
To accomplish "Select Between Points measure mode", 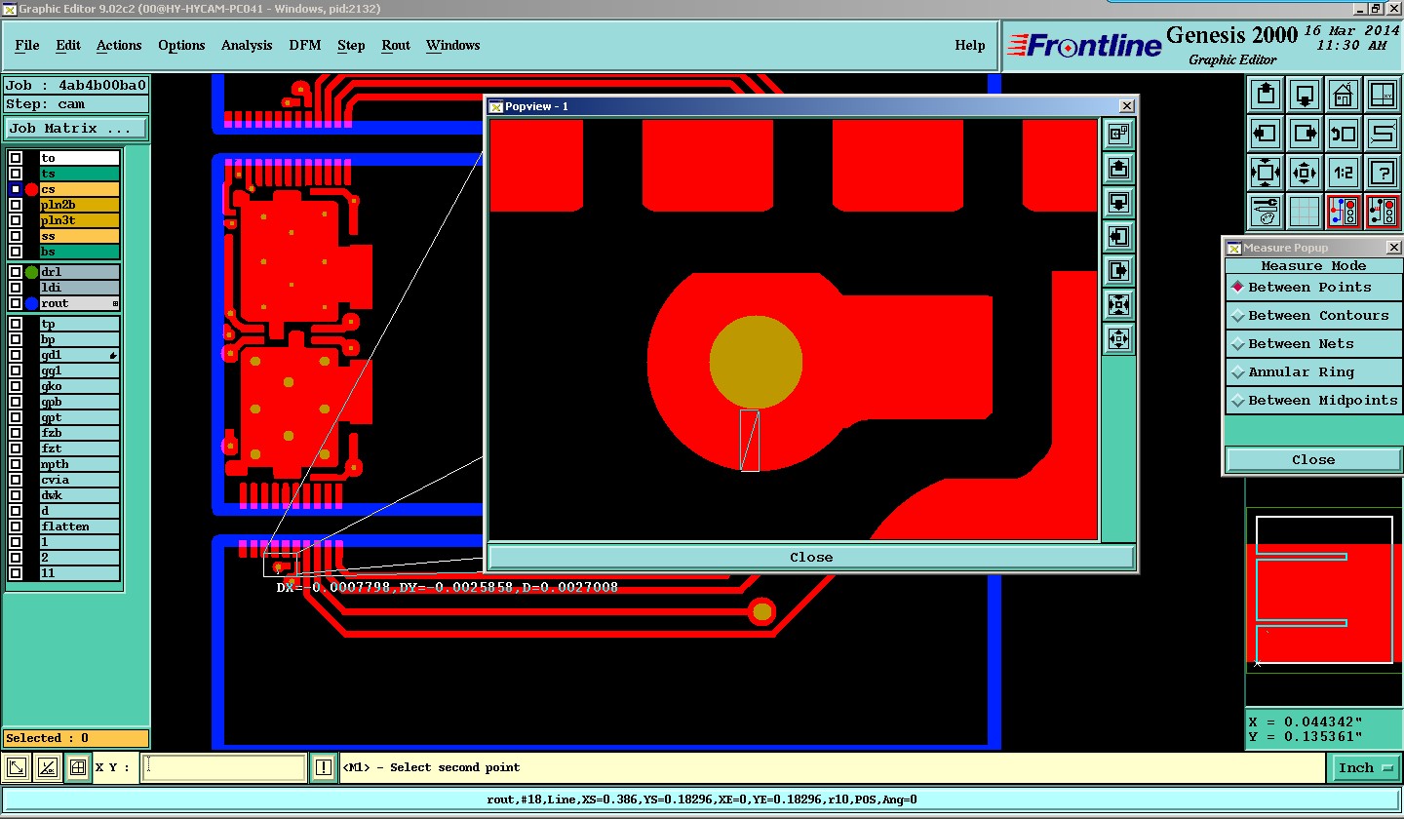I will (x=1313, y=287).
